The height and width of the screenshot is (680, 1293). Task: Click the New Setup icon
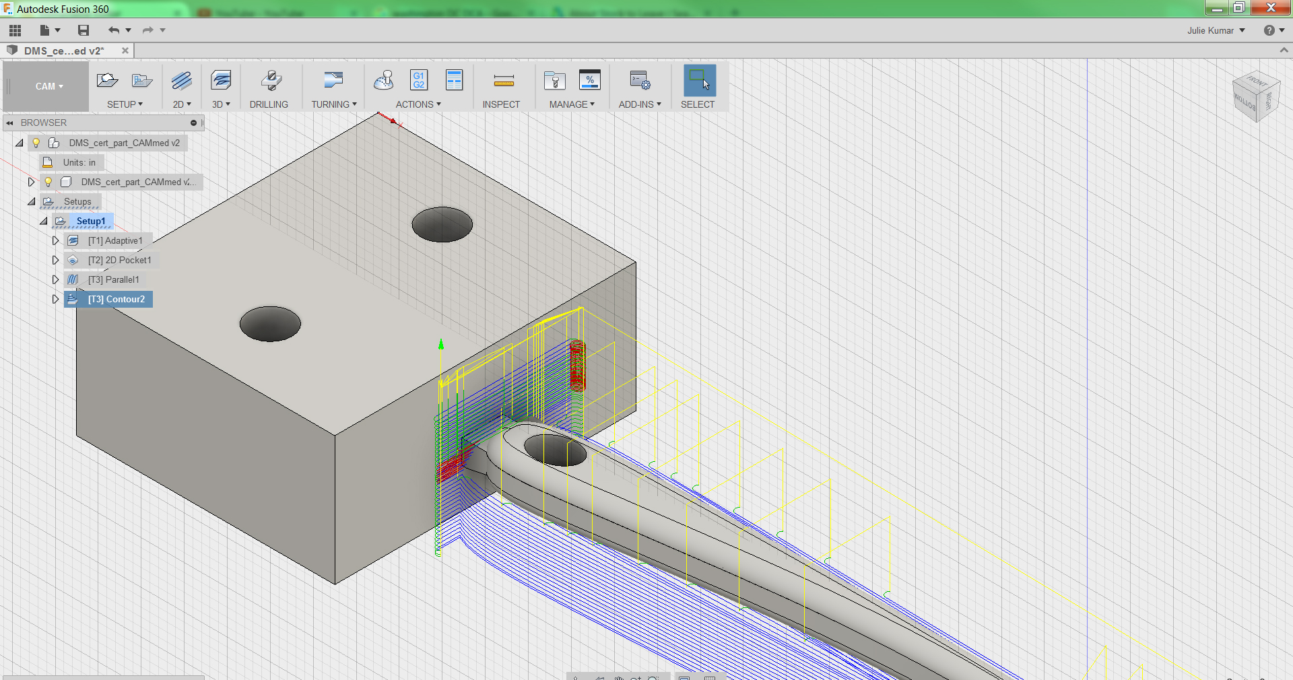coord(107,81)
